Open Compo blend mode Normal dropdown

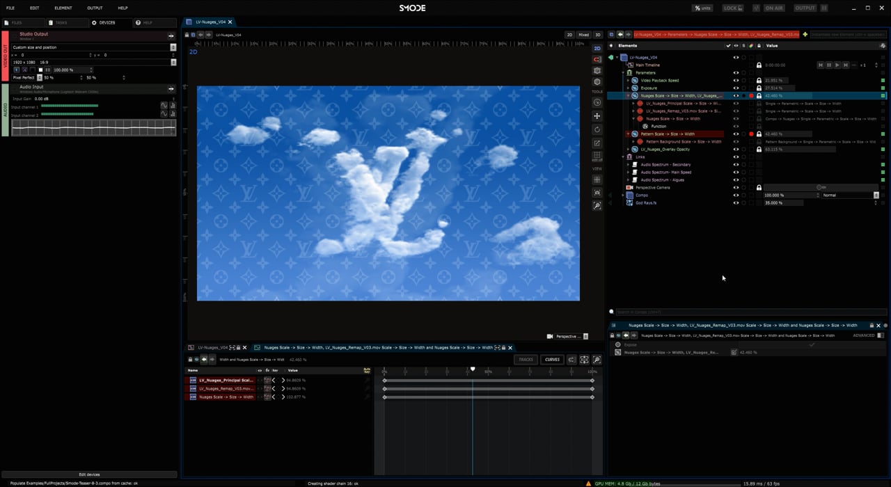tap(876, 195)
